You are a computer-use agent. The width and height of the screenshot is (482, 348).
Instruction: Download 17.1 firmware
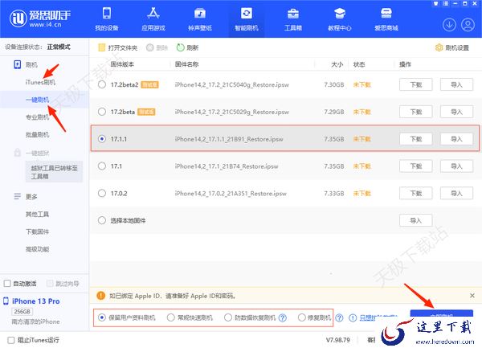(415, 166)
